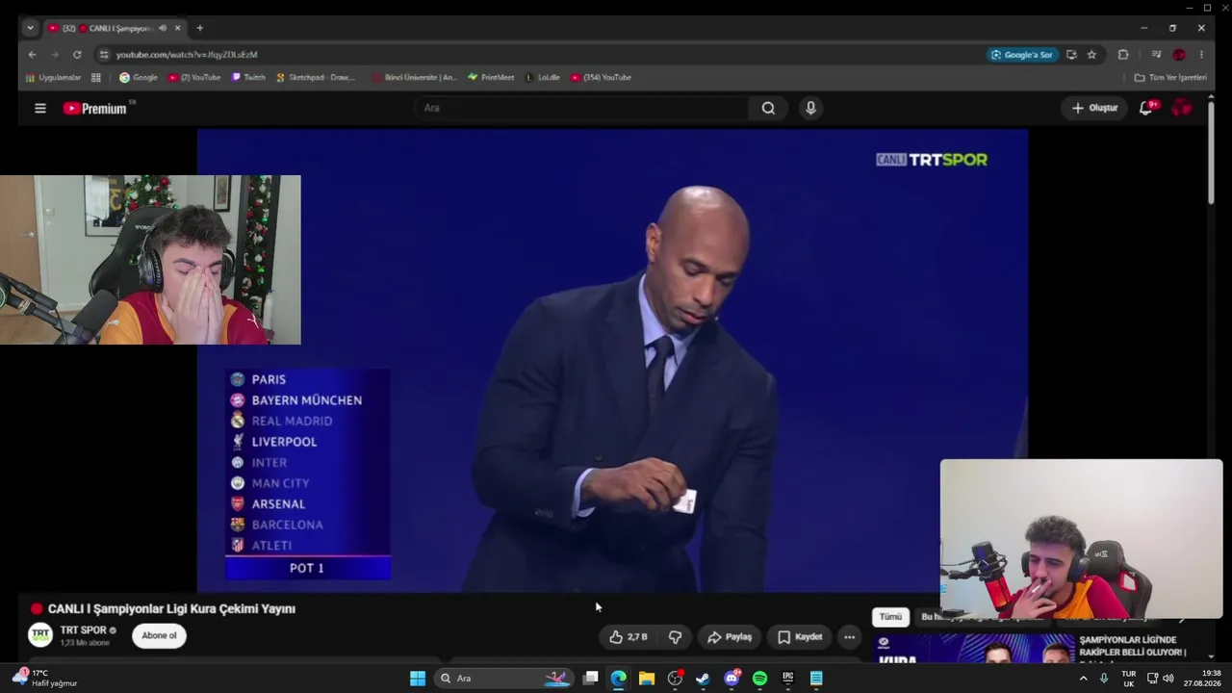
Task: Click the Oluştur create button
Action: (1095, 108)
